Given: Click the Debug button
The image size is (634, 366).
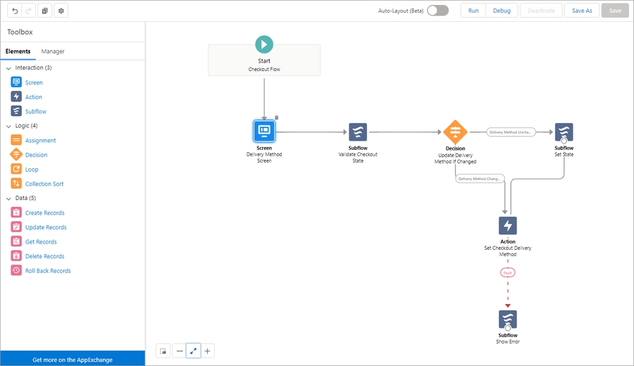Looking at the screenshot, I should [x=502, y=11].
